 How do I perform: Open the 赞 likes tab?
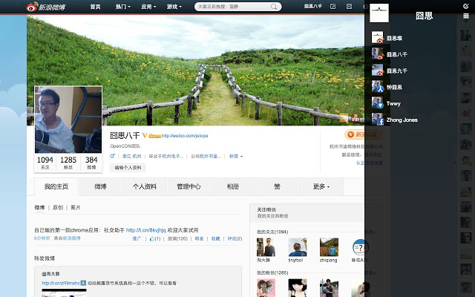click(x=277, y=186)
